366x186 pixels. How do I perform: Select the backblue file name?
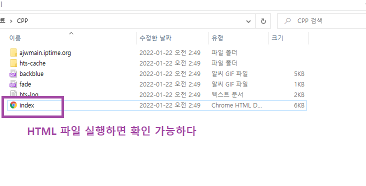[x=31, y=74]
